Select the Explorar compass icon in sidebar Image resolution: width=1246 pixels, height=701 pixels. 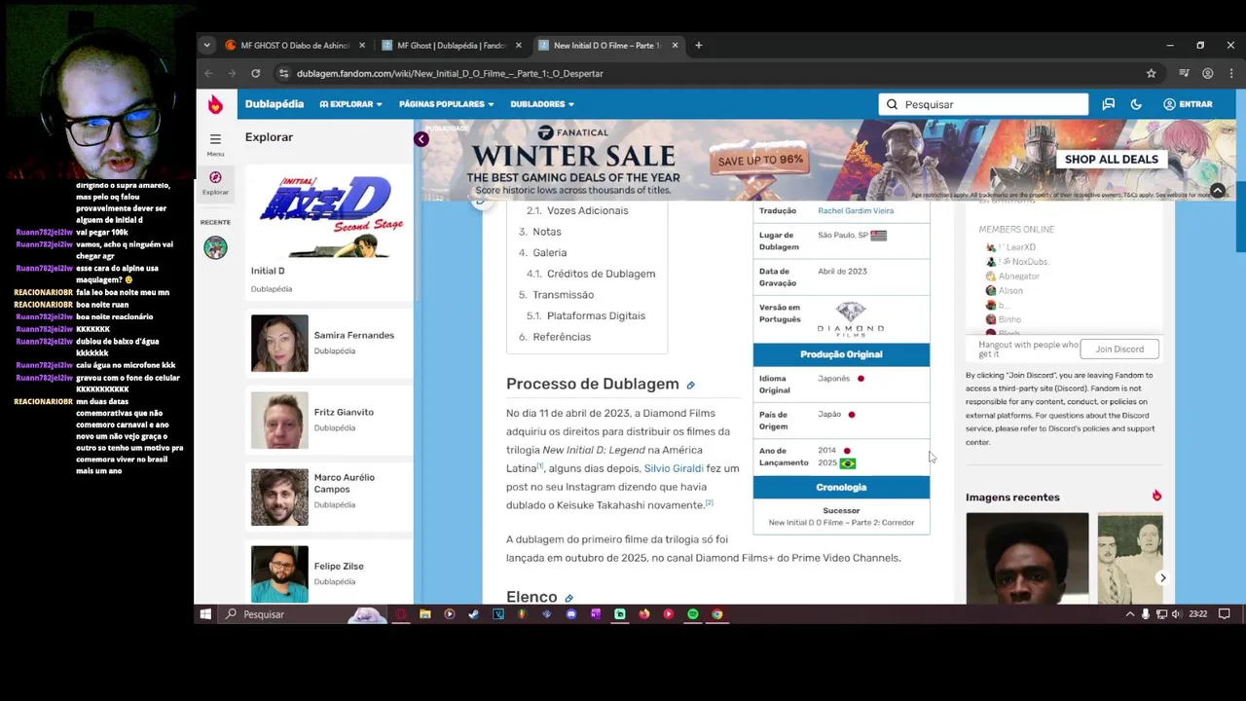click(215, 177)
